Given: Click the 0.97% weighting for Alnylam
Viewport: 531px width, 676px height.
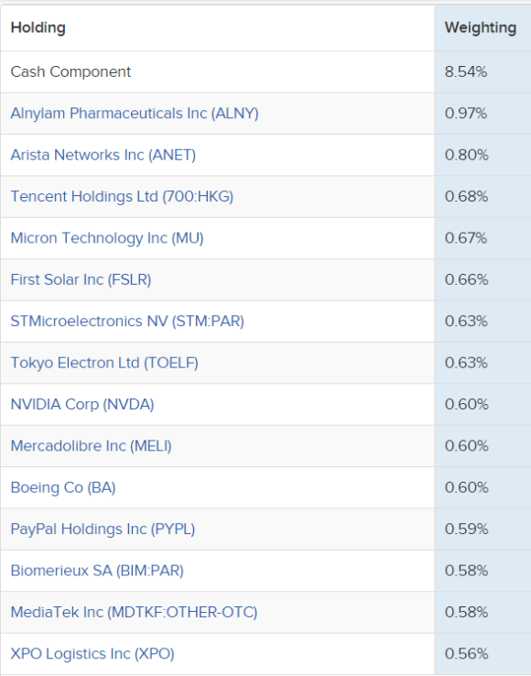Looking at the screenshot, I should [x=466, y=114].
